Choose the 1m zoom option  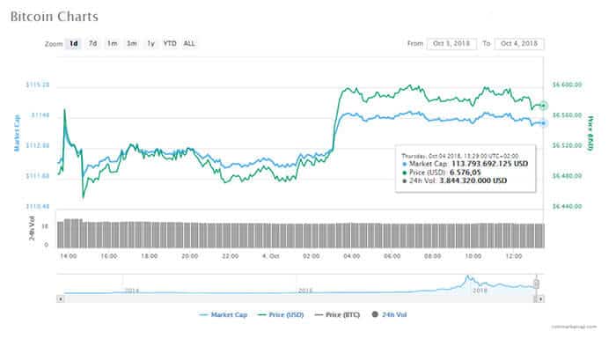point(112,44)
